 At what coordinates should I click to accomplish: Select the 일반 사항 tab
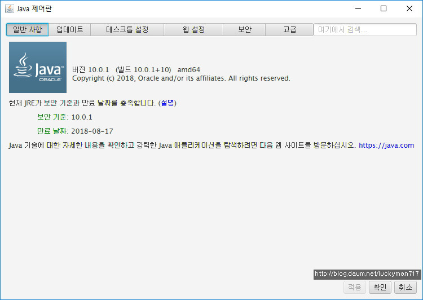pyautogui.click(x=27, y=29)
